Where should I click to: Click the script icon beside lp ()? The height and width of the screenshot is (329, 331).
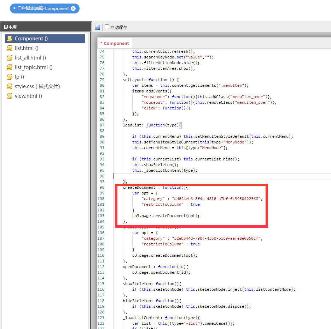tap(10, 77)
